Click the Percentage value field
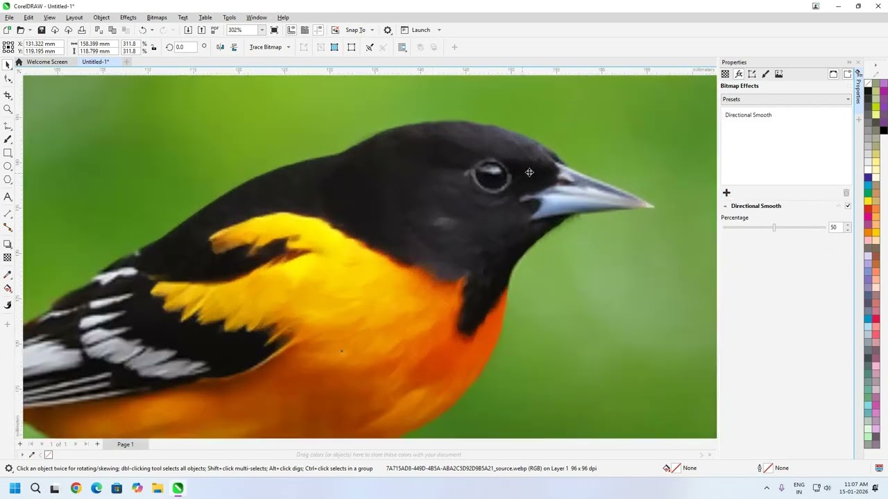 [x=835, y=227]
